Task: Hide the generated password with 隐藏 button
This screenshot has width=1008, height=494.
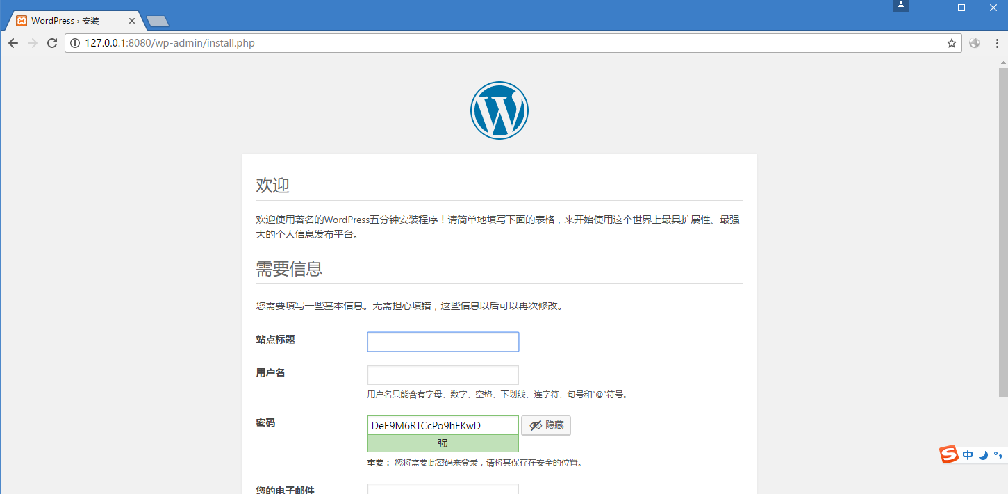Action: tap(546, 425)
